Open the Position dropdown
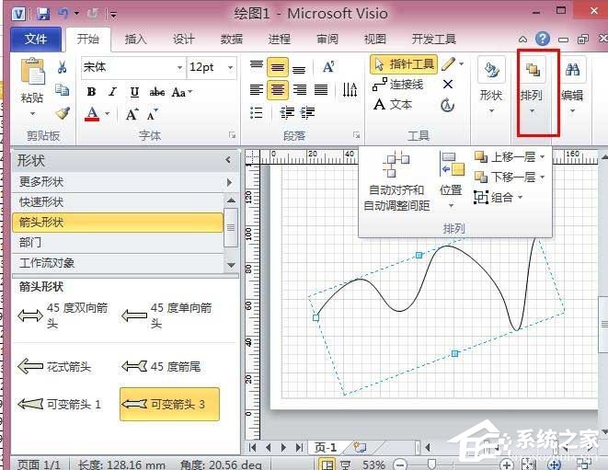608x470 pixels. tap(451, 180)
